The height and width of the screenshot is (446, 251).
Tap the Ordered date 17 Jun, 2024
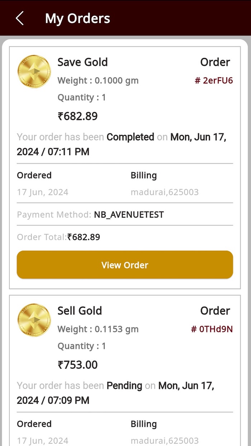tap(42, 192)
